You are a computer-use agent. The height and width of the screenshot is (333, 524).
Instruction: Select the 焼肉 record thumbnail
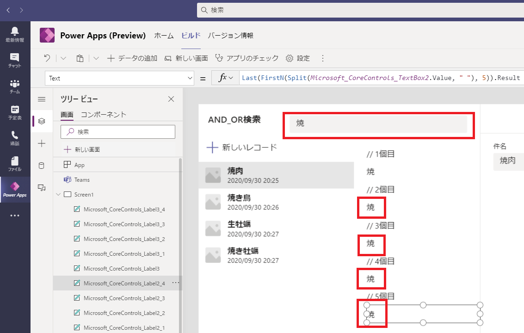[212, 175]
